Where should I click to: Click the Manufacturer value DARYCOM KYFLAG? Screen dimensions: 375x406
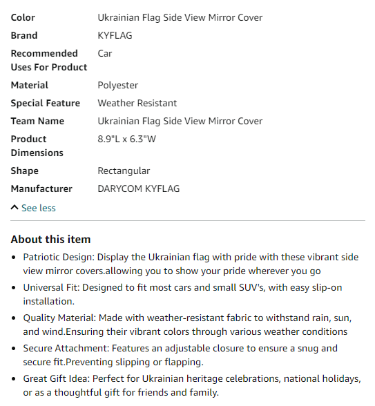pyautogui.click(x=139, y=188)
